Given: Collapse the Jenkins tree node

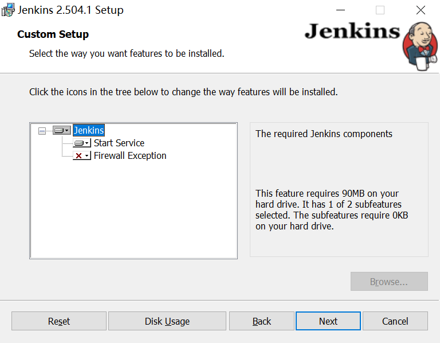Looking at the screenshot, I should click(x=42, y=131).
